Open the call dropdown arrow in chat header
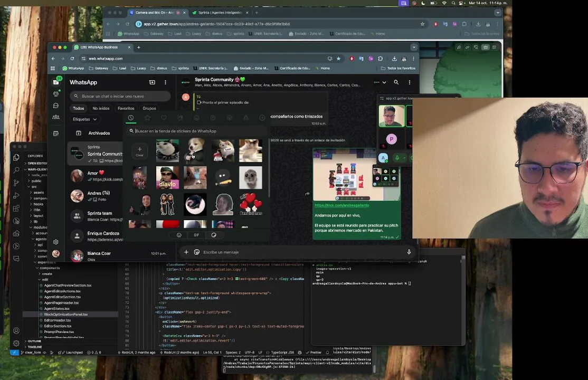Screen dimensions: 588x380 384,82
